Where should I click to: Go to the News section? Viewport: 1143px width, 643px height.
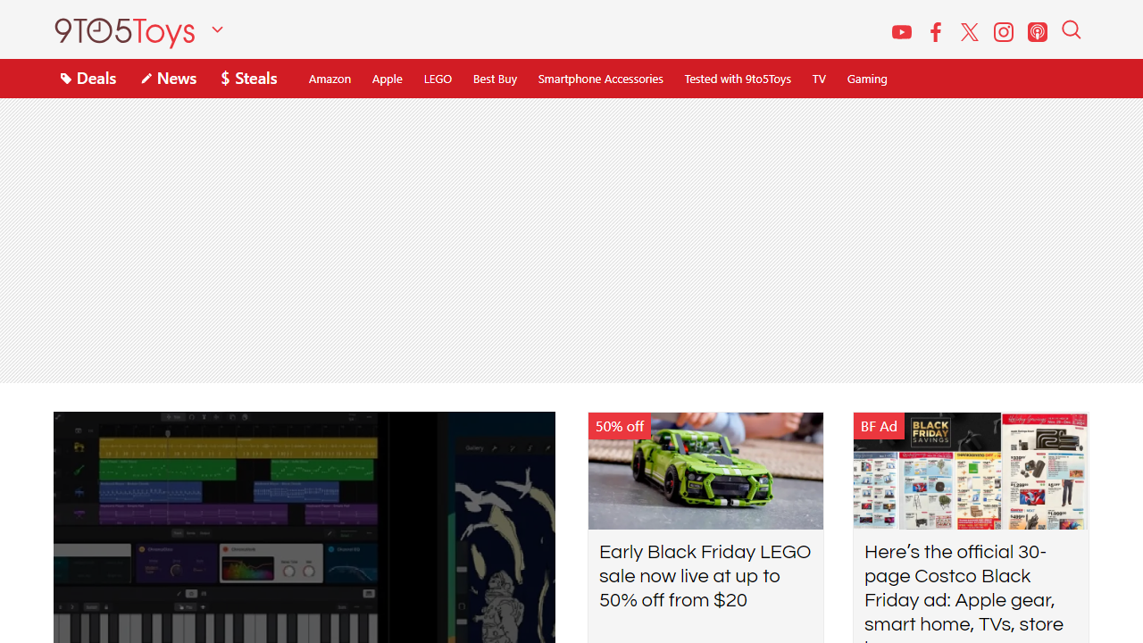(169, 79)
